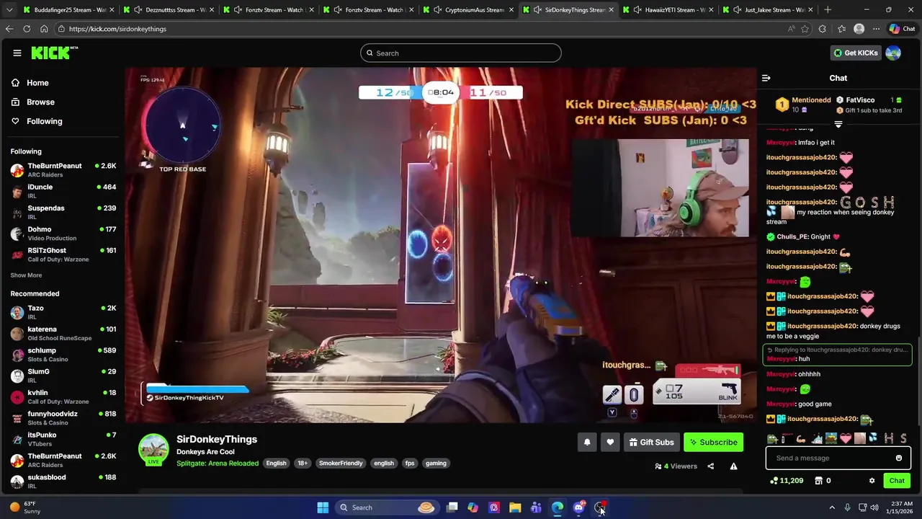Show hidden system tray icons

[832, 507]
